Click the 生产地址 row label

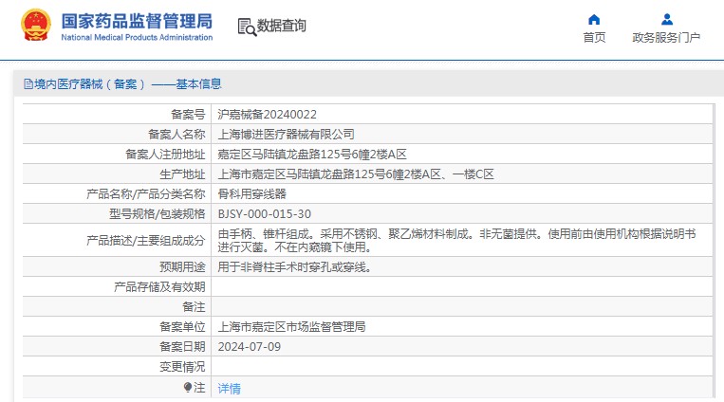(x=182, y=174)
